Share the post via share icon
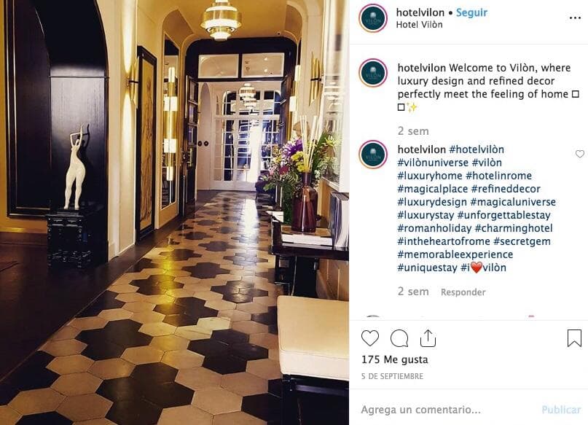The image size is (588, 425). (x=428, y=338)
